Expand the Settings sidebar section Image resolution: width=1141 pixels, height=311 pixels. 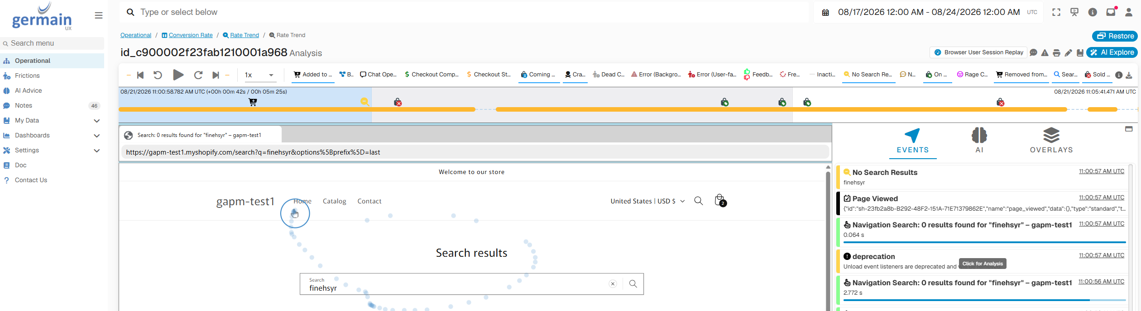(96, 151)
